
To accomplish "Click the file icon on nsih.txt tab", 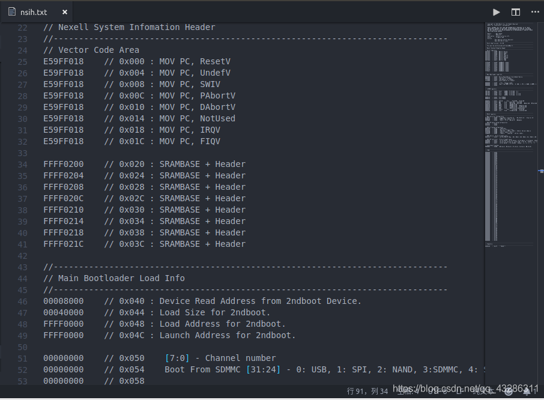I will coord(12,12).
